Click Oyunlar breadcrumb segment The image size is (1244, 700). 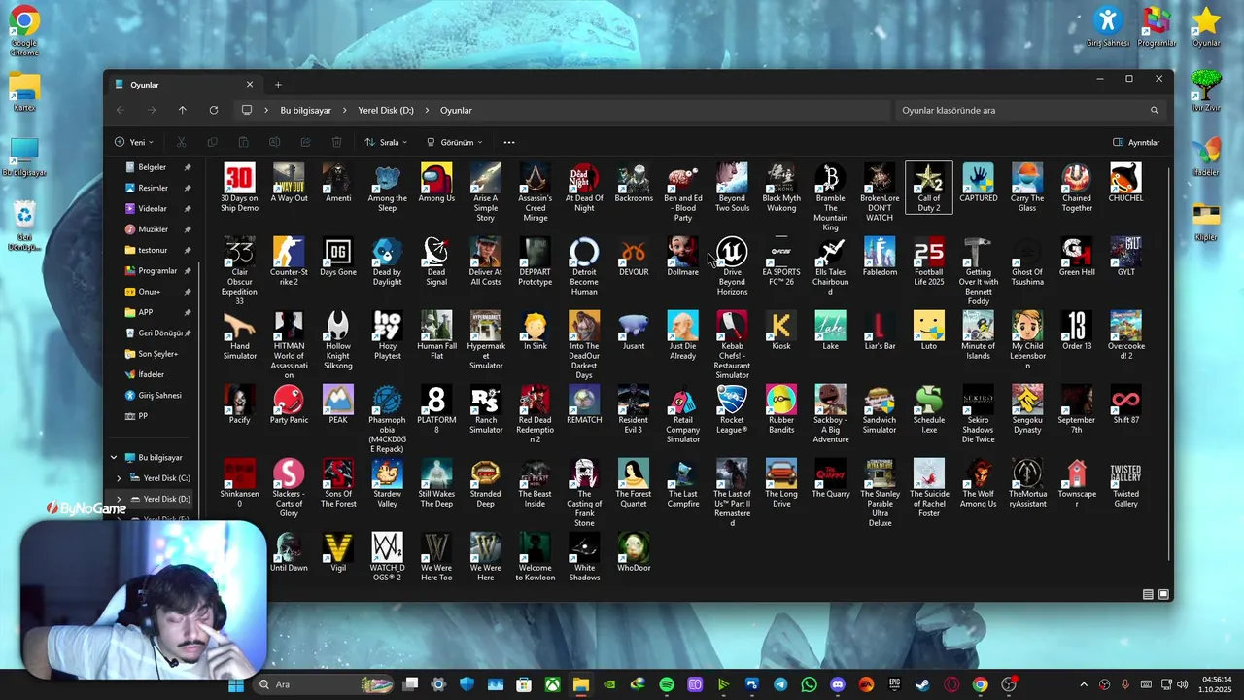pyautogui.click(x=456, y=111)
